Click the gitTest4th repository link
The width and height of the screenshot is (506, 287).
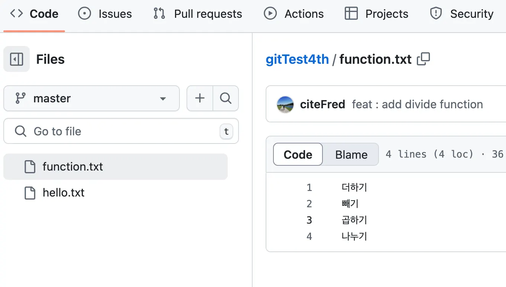point(297,59)
